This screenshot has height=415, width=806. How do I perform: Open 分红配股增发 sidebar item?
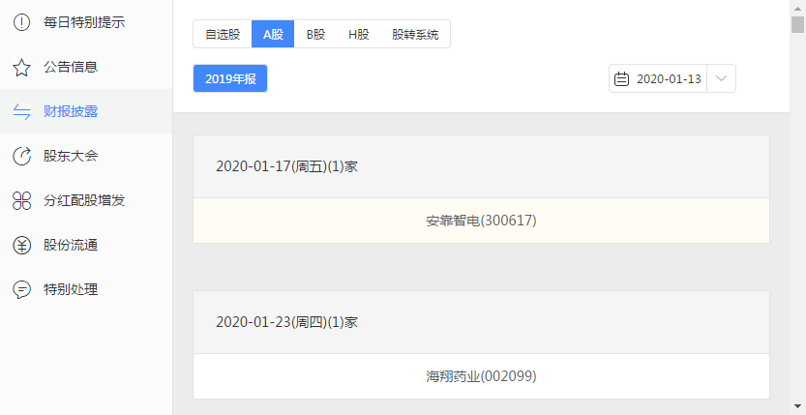coord(86,200)
